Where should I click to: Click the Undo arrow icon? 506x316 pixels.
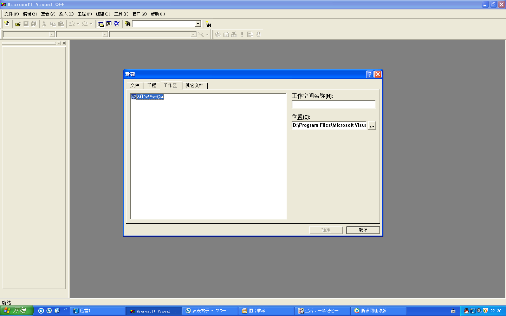pyautogui.click(x=72, y=24)
